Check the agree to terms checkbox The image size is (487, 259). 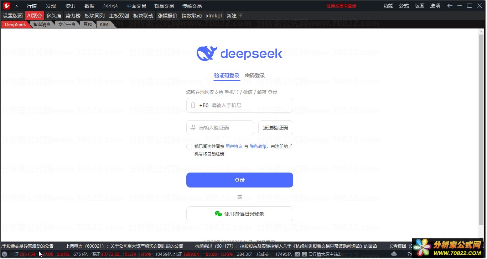pos(189,147)
